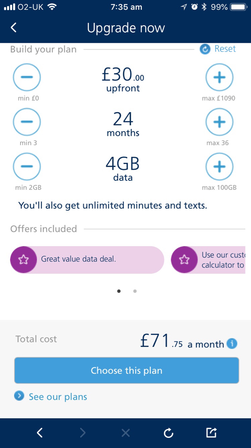Image resolution: width=251 pixels, height=448 pixels.
Task: Open the share icon in bottom bar
Action: point(211,433)
